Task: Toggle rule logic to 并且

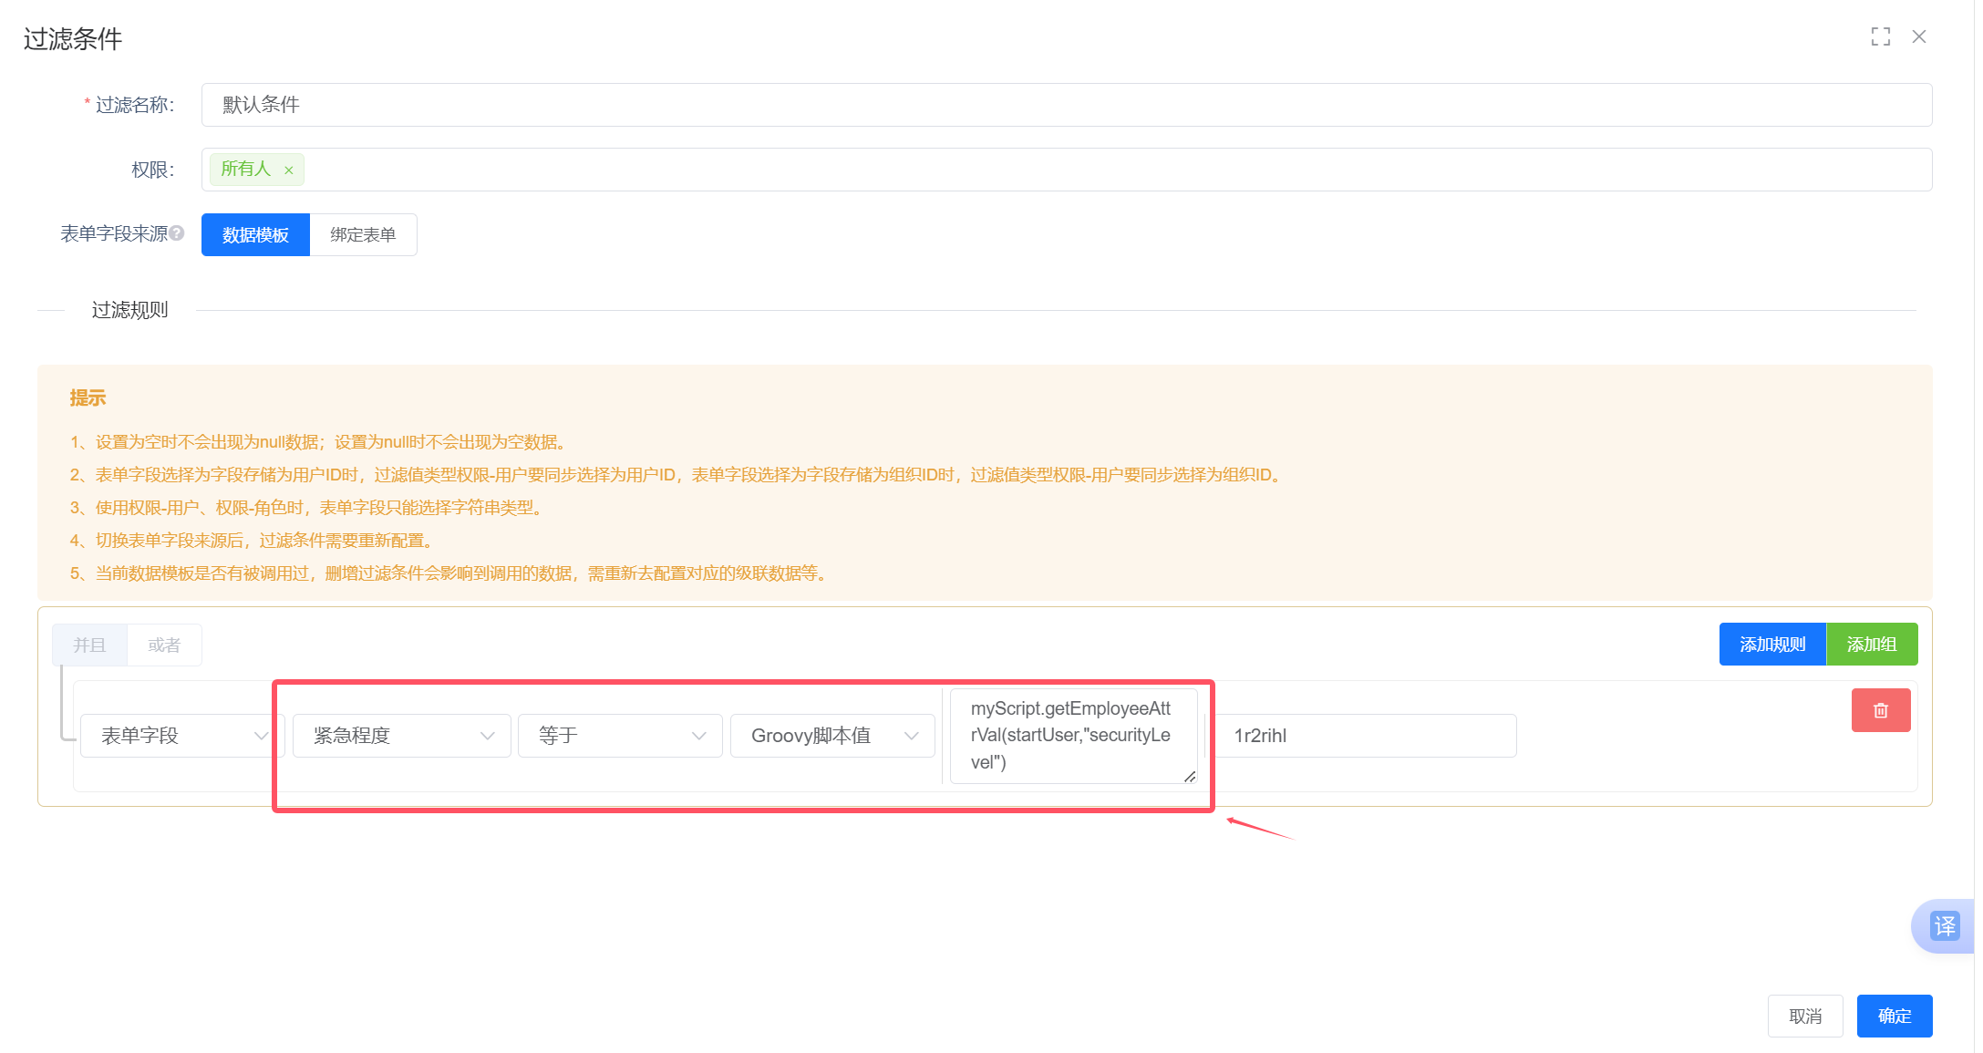Action: [x=89, y=645]
